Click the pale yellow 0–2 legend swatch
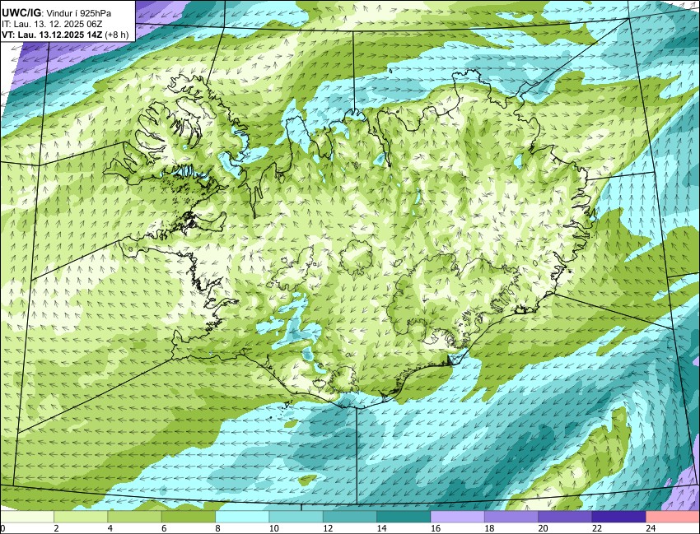 click(x=27, y=517)
